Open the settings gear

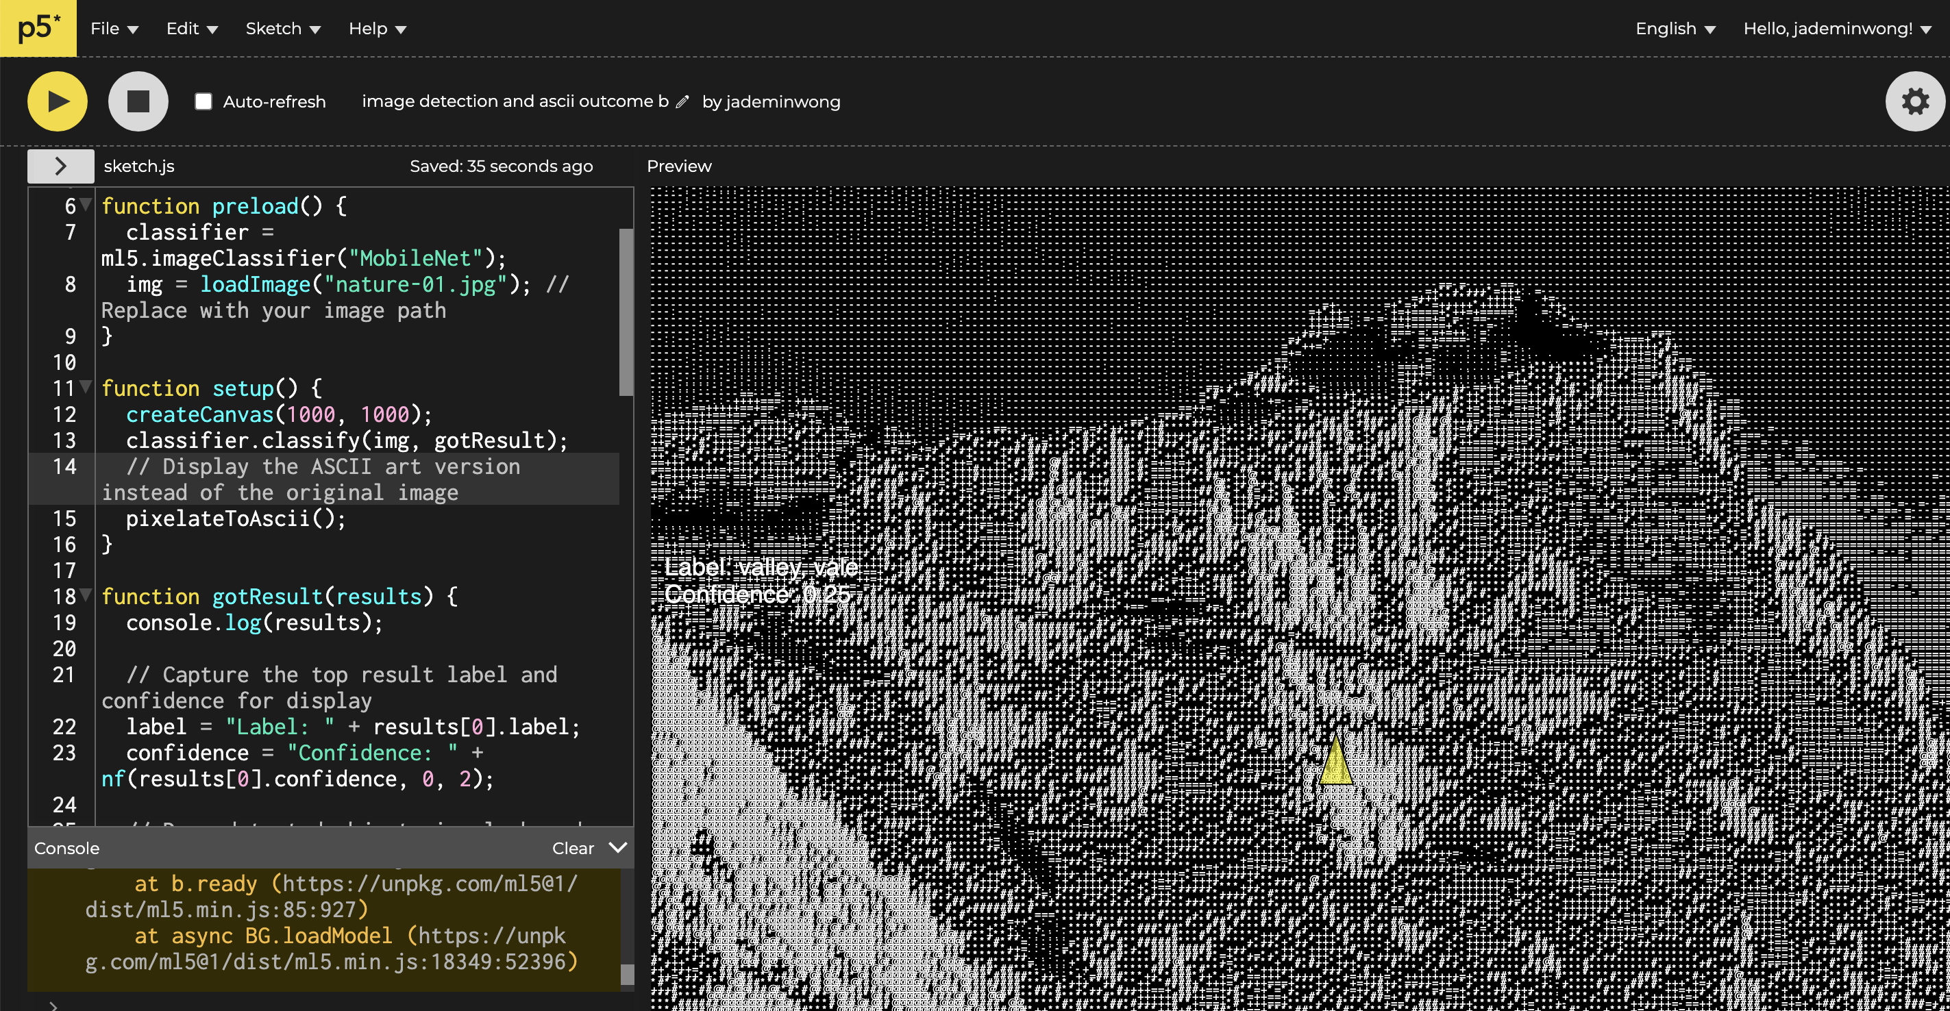pyautogui.click(x=1914, y=101)
